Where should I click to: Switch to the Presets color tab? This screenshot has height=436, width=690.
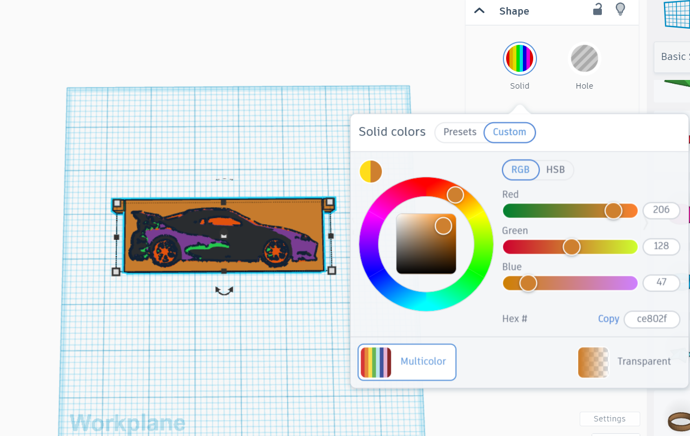tap(460, 132)
